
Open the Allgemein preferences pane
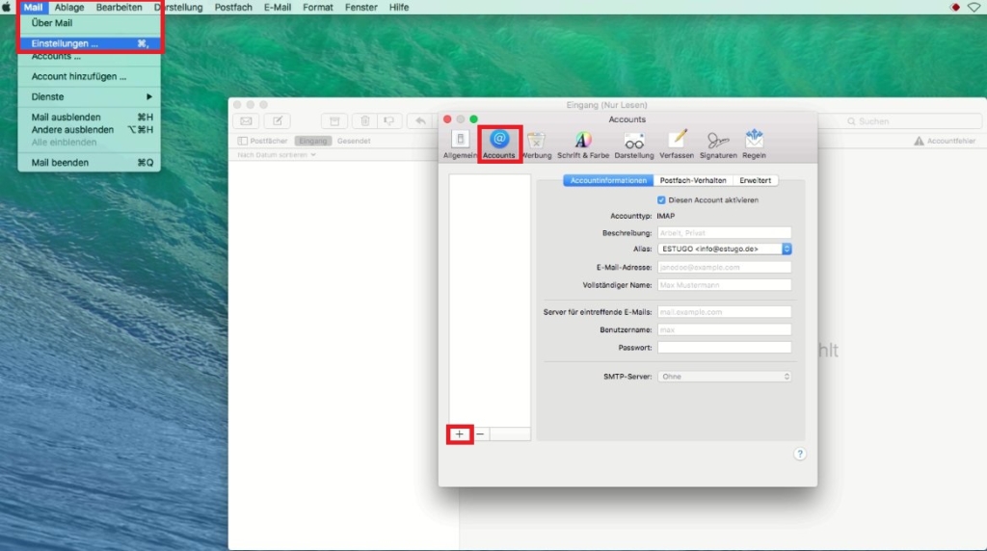tap(460, 144)
